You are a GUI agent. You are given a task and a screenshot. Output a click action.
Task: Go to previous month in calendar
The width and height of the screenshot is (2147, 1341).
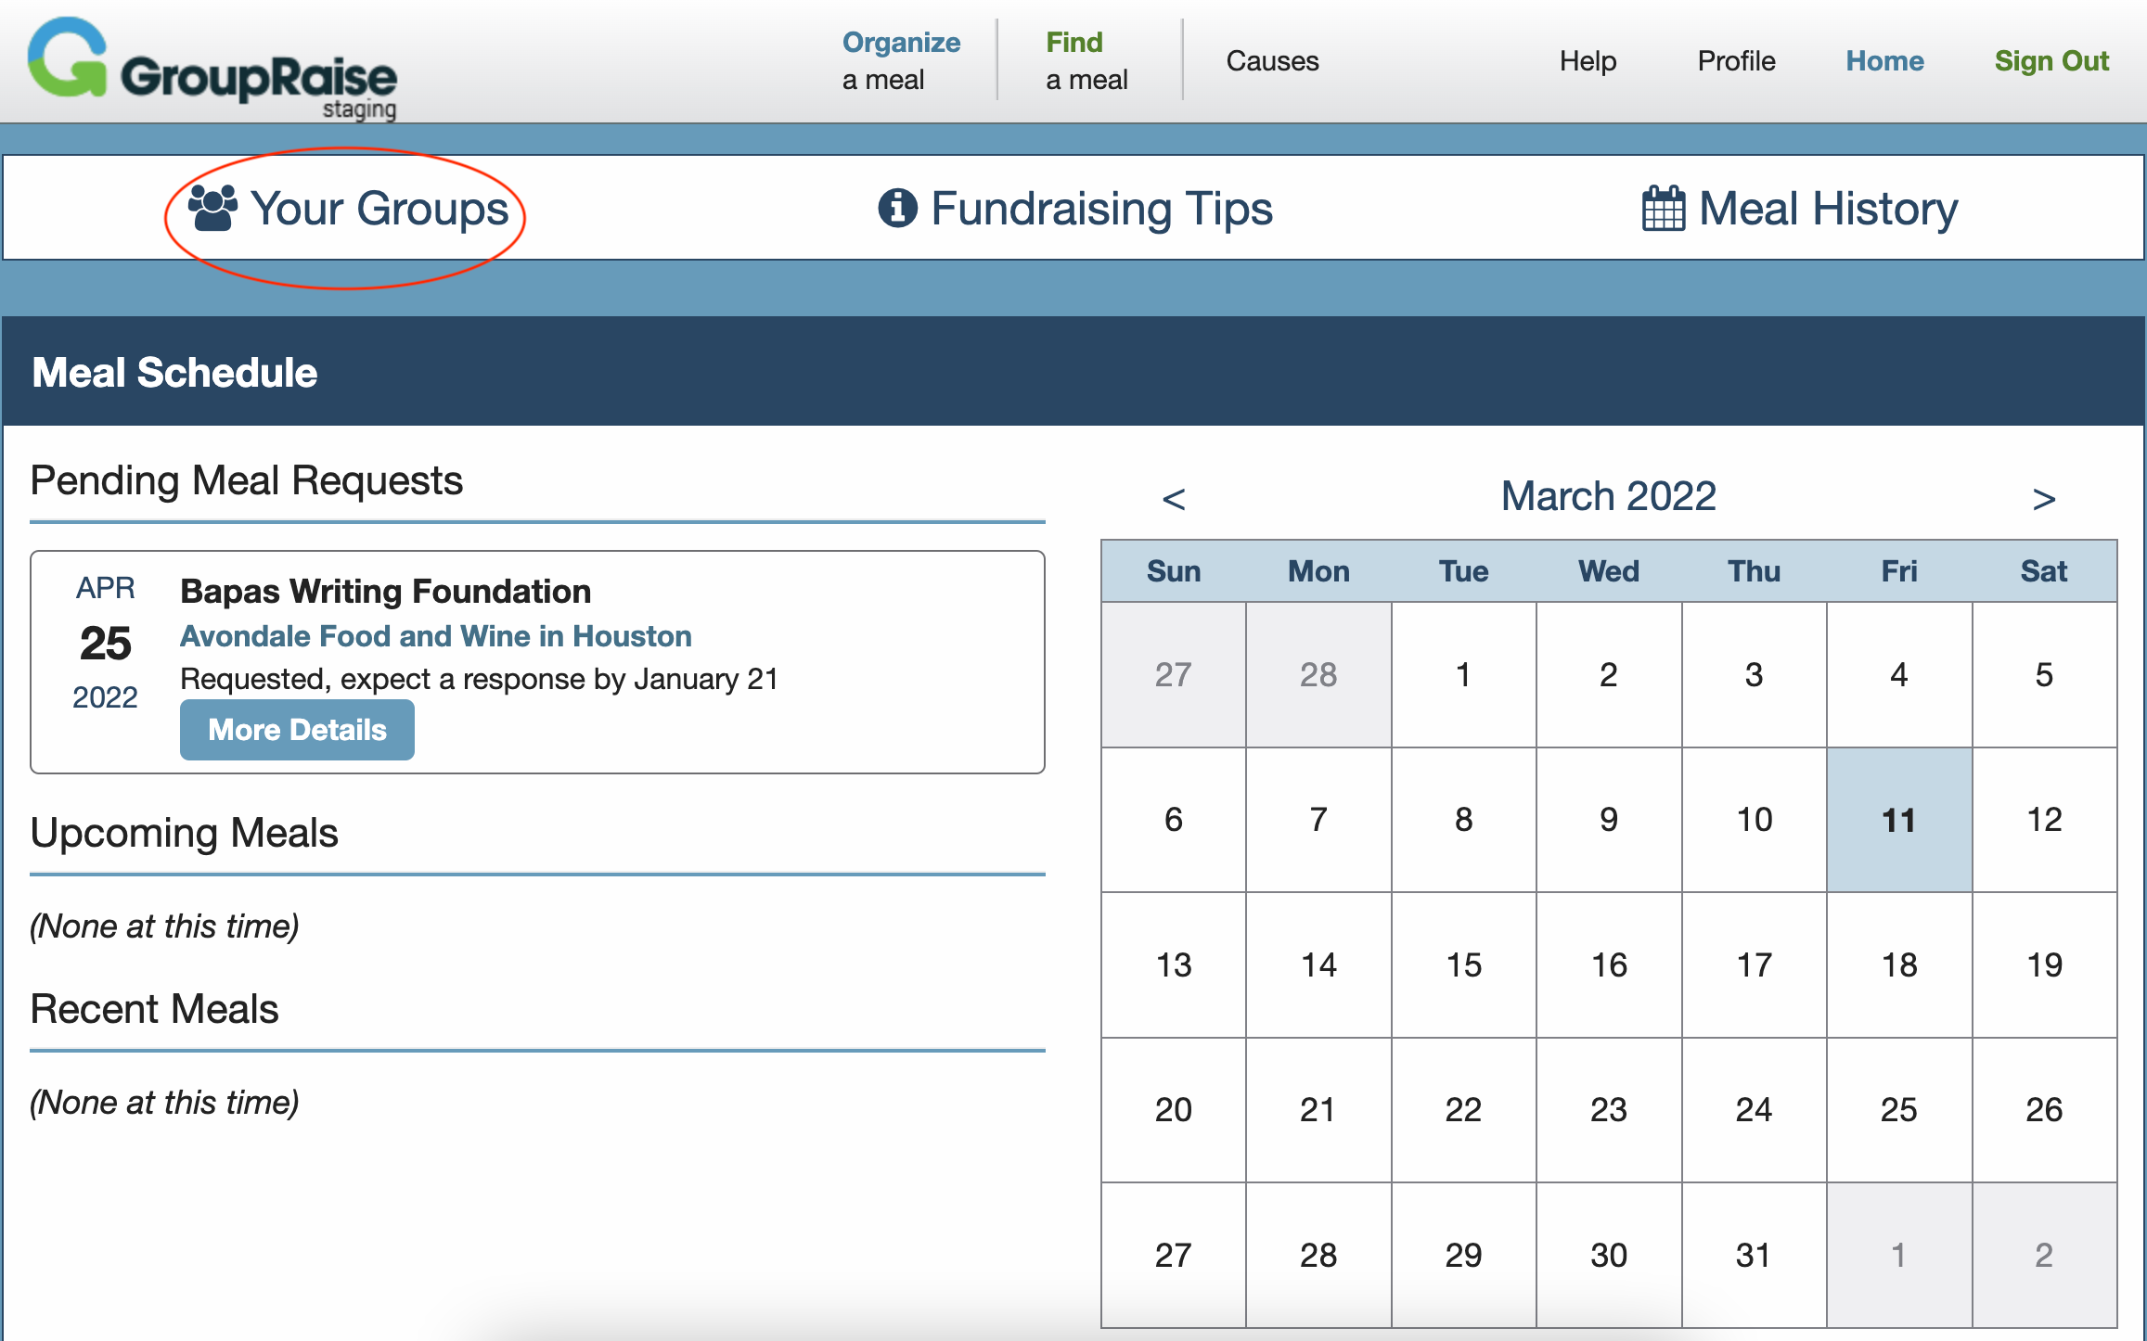tap(1174, 499)
